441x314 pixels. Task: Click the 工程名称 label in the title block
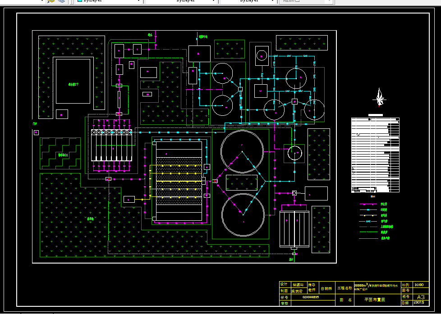[345, 288]
